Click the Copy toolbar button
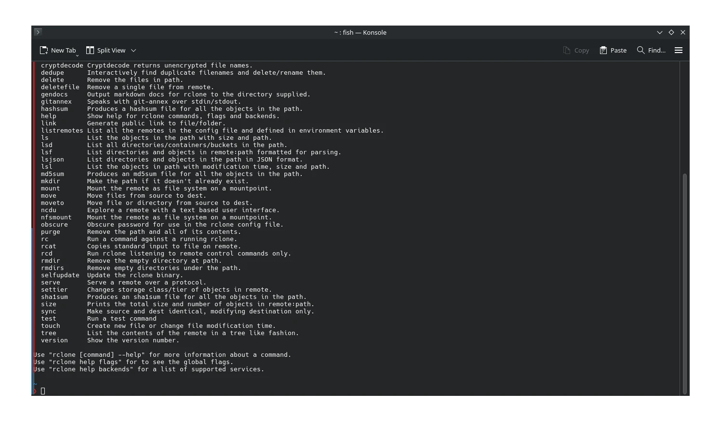Screen dimensions: 721x433 click(576, 50)
